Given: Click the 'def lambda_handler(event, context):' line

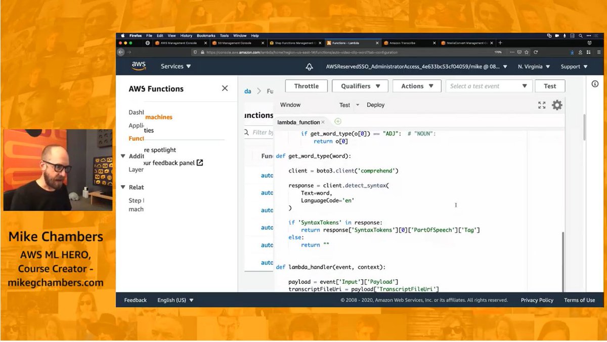Looking at the screenshot, I should [331, 267].
